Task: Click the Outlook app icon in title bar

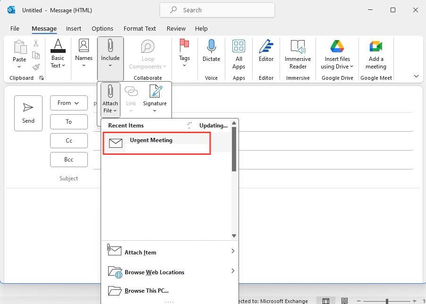Action: (11, 10)
